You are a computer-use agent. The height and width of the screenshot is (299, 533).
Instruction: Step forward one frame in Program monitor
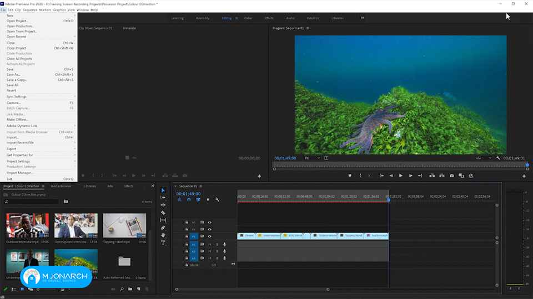(x=411, y=176)
